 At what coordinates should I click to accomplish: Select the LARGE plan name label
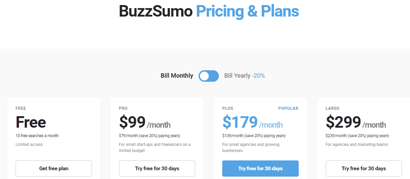[333, 108]
